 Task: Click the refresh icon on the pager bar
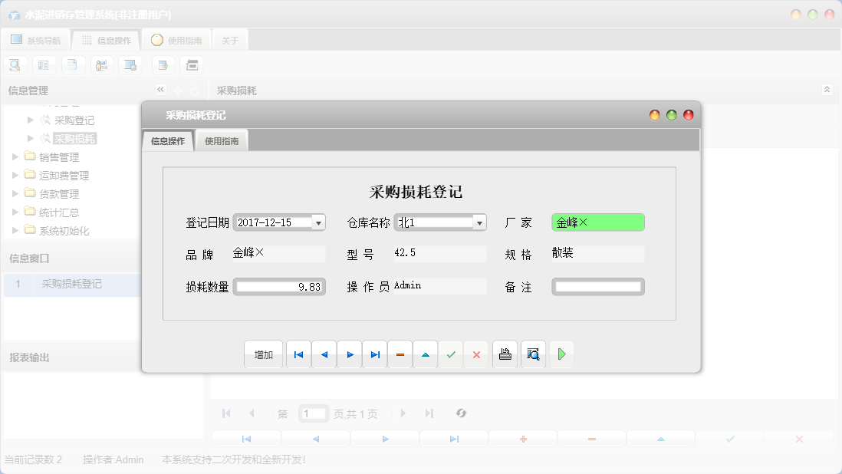(x=461, y=413)
